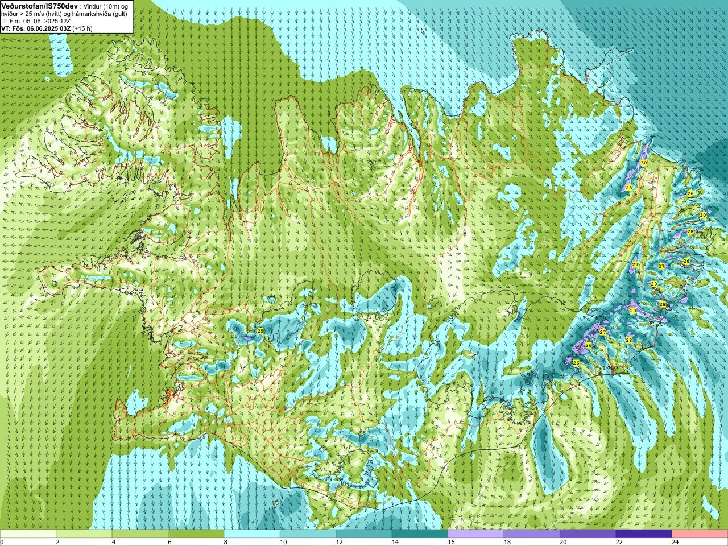The width and height of the screenshot is (728, 546).
Task: Click the 6–8 m/s dark green legend swatch
Action: pos(196,534)
